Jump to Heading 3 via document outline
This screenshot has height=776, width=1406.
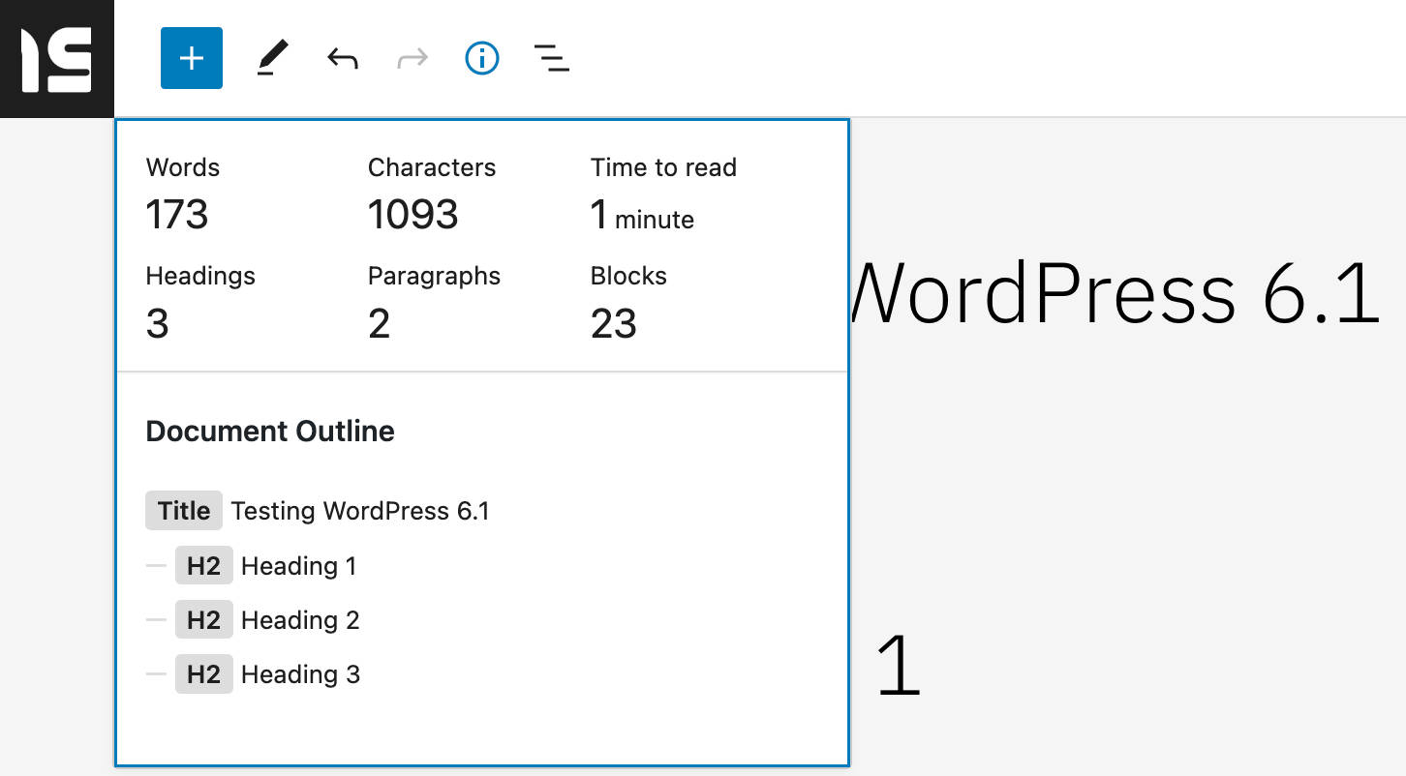(x=300, y=673)
